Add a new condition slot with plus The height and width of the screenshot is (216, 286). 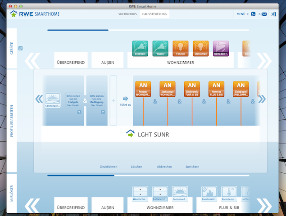click(113, 101)
